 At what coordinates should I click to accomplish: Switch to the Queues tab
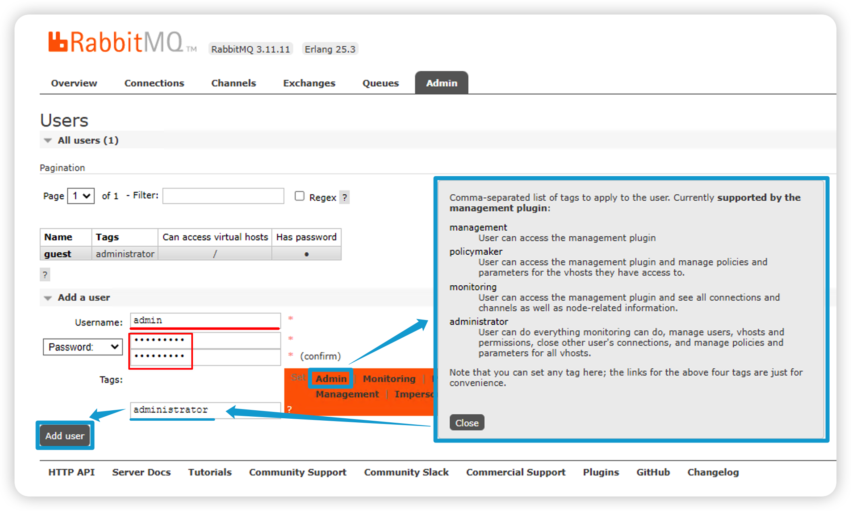pyautogui.click(x=380, y=83)
